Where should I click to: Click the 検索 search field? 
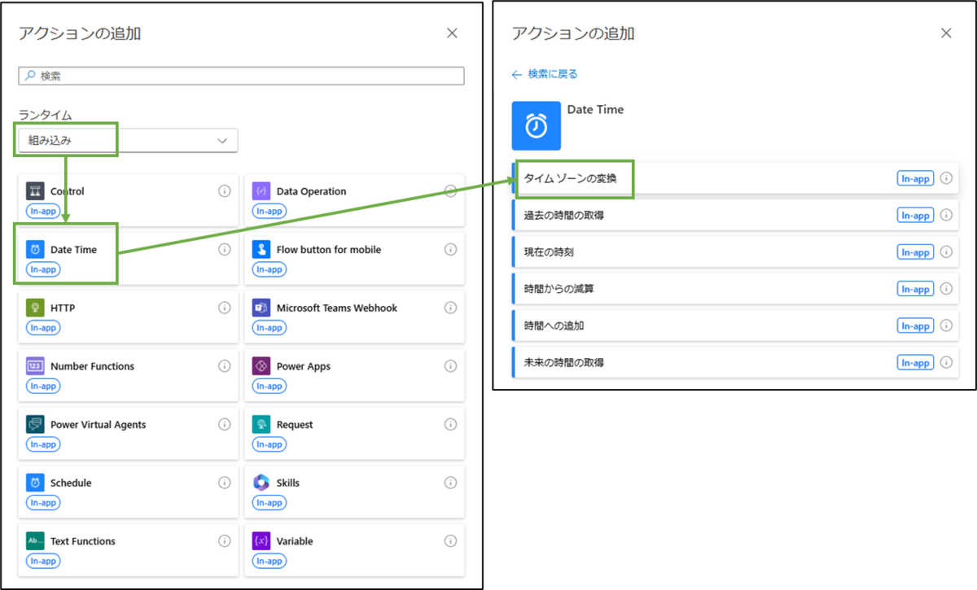(x=242, y=76)
